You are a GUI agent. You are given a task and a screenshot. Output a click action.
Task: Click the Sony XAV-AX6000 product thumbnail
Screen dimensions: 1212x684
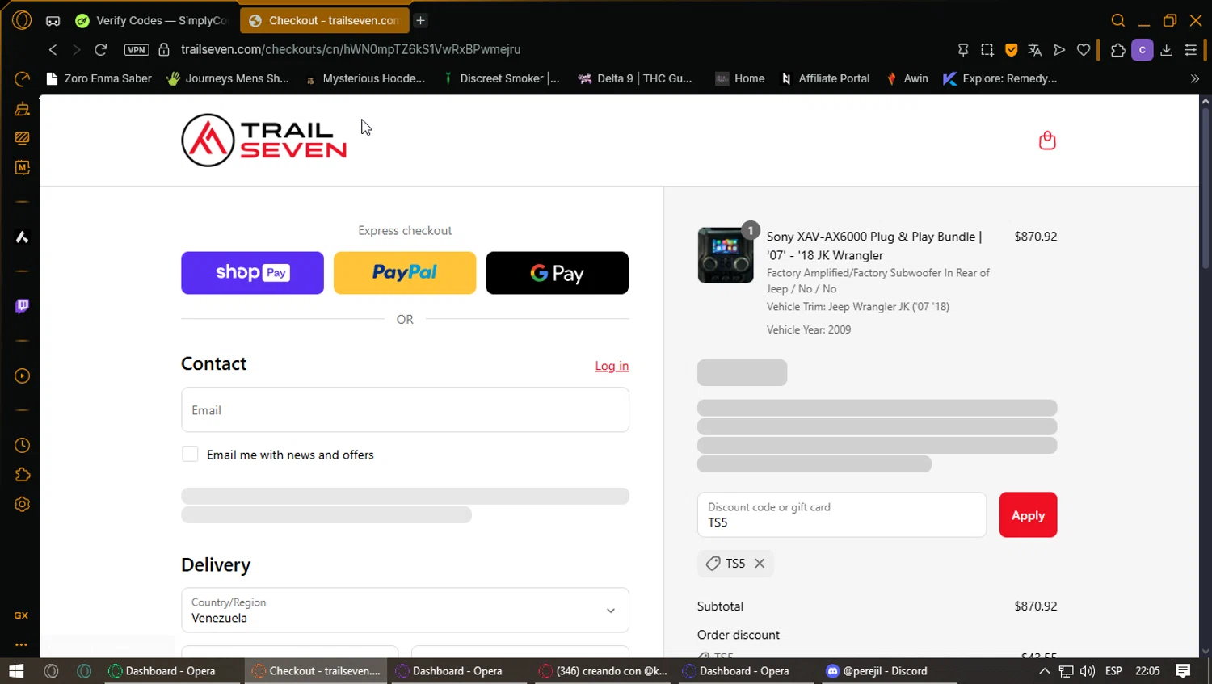[726, 255]
